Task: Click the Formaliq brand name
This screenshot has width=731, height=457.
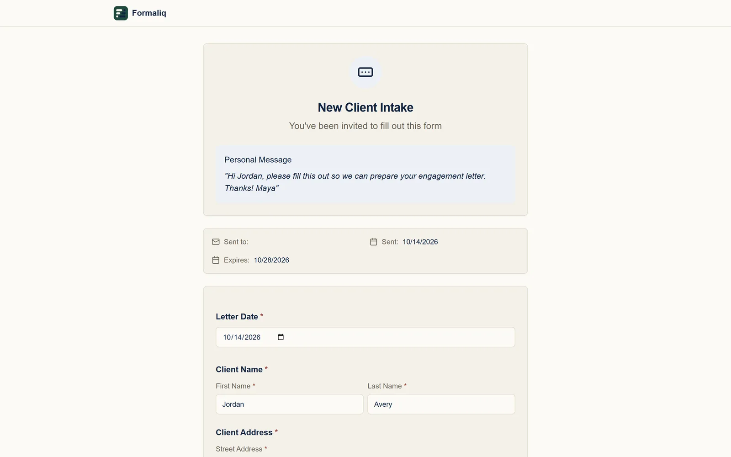Action: click(149, 13)
